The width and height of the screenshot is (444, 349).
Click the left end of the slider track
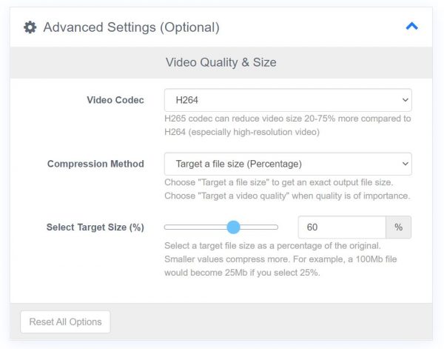[167, 227]
